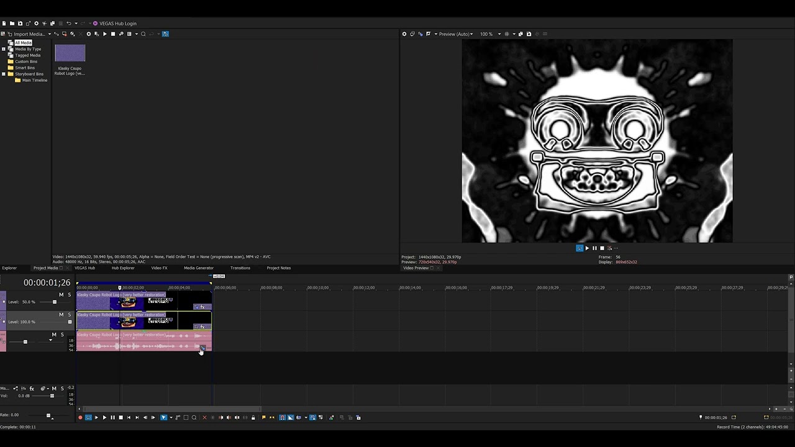Screen dimensions: 795x447
Task: Open the Project Notes tab
Action: (x=279, y=268)
